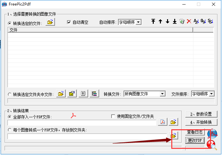Browse for folder beside 转换选定文件夹中文件

point(61,93)
